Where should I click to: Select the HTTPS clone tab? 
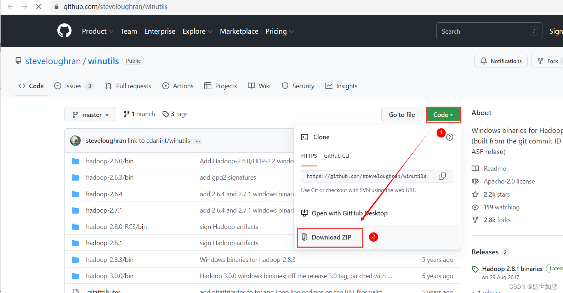tap(309, 156)
